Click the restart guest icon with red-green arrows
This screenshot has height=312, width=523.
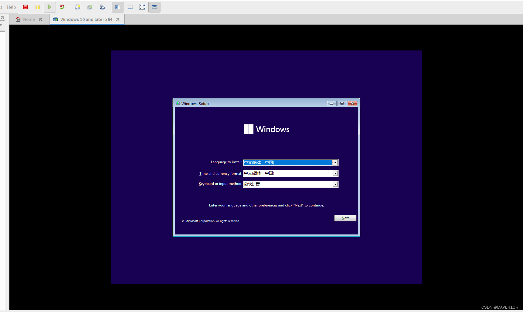[62, 7]
